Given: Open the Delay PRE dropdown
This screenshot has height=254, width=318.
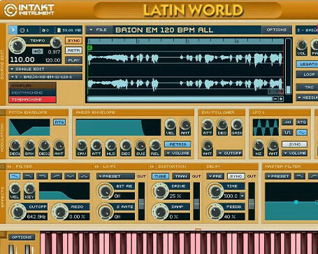Looking at the screenshot, I should point(215,176).
